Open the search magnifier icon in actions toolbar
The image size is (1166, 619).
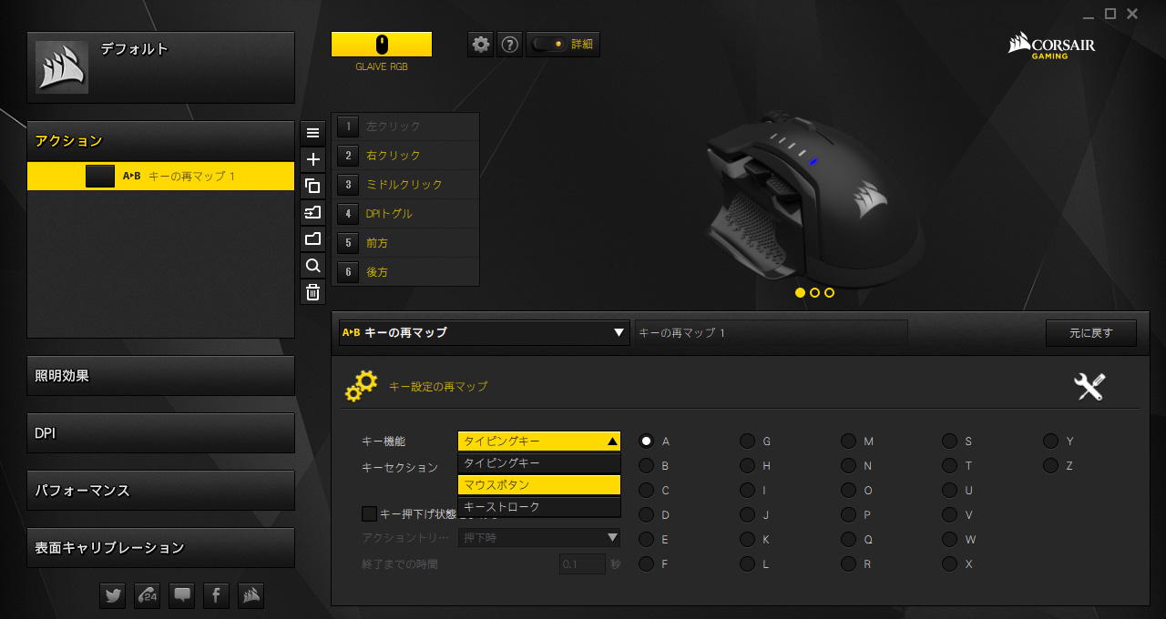(312, 266)
